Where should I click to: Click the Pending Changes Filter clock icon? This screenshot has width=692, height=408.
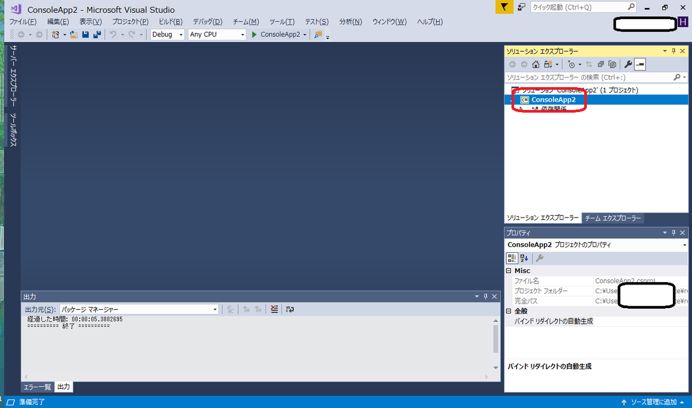click(571, 65)
